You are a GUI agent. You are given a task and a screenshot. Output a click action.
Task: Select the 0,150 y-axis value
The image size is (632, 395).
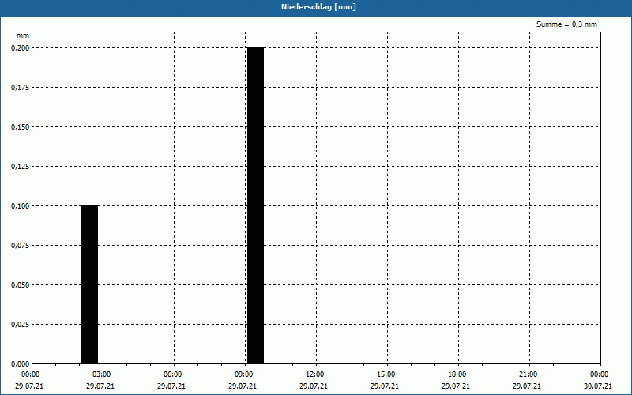(x=21, y=127)
